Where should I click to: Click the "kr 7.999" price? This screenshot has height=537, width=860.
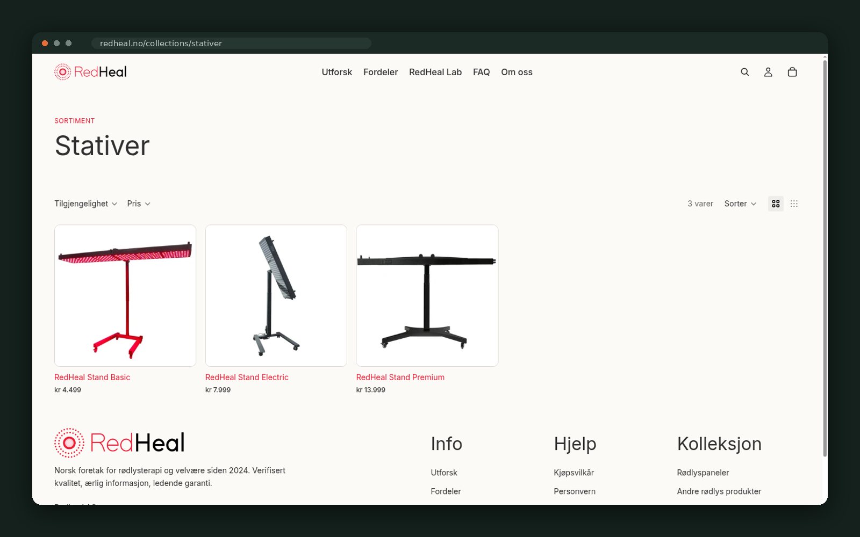(x=218, y=390)
